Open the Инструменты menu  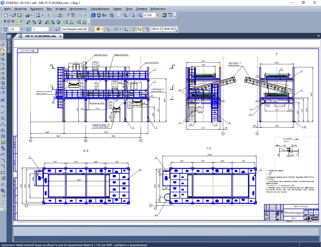pos(78,9)
